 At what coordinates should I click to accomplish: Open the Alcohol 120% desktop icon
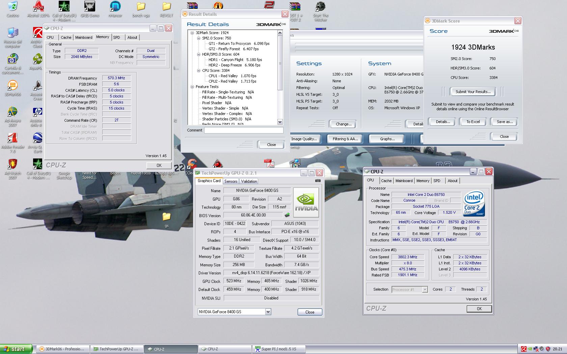[38, 9]
